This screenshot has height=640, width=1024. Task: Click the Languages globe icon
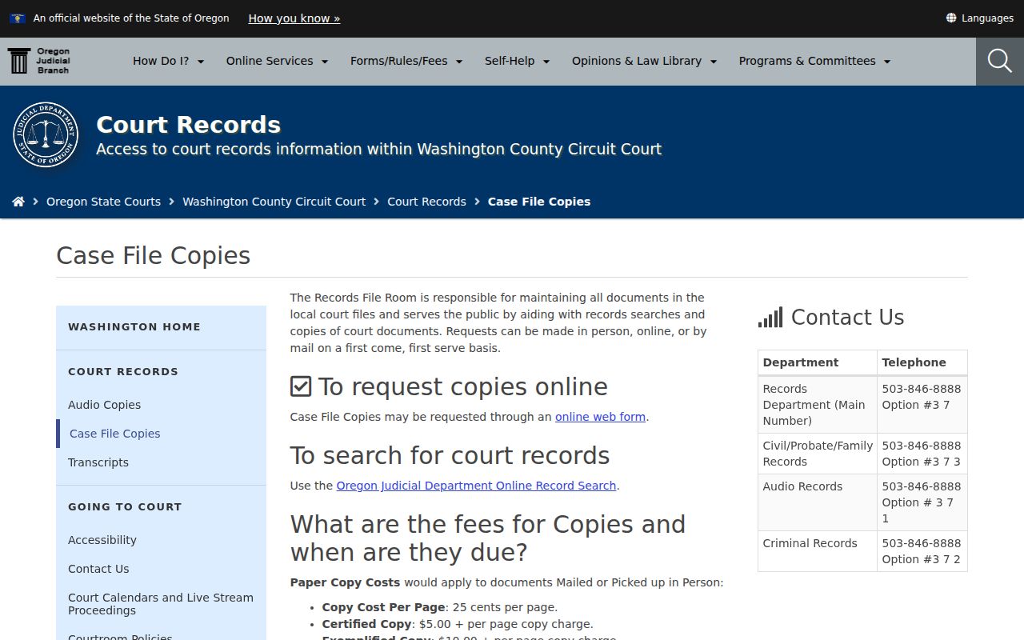[951, 18]
